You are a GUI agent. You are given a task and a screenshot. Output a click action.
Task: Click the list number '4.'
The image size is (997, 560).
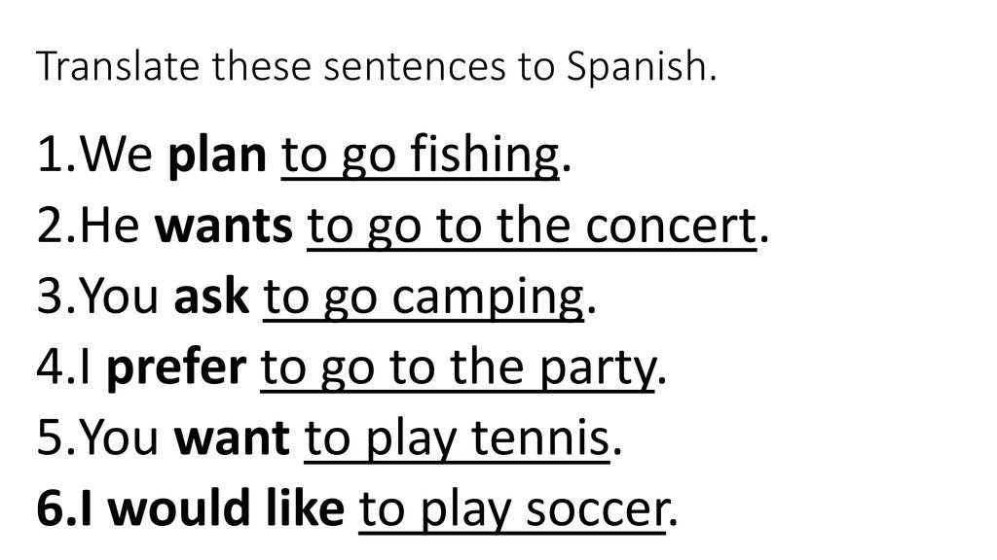click(x=56, y=368)
